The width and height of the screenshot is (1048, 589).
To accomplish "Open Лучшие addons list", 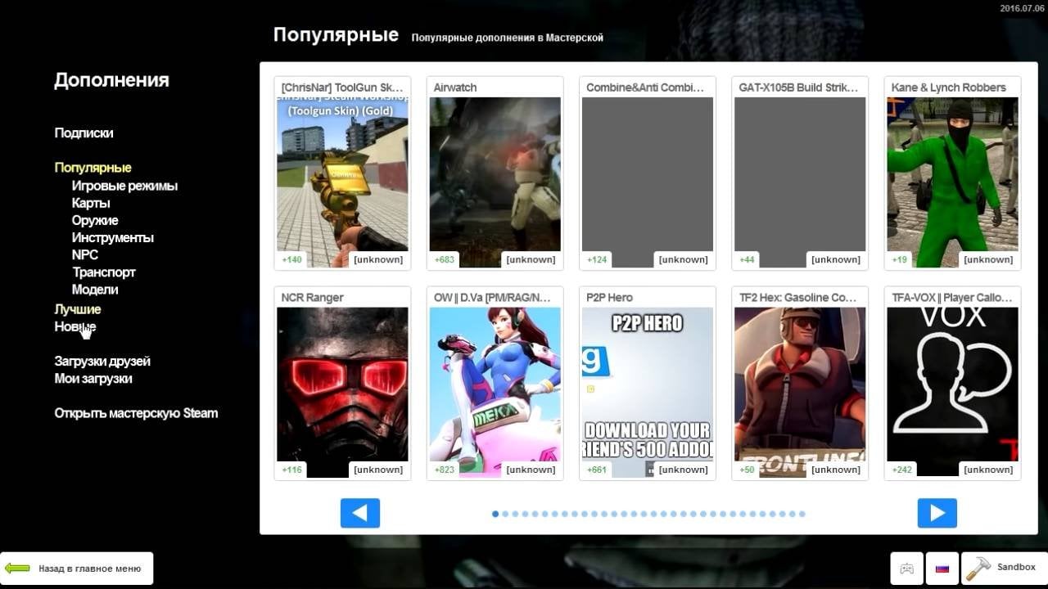I will pyautogui.click(x=78, y=309).
